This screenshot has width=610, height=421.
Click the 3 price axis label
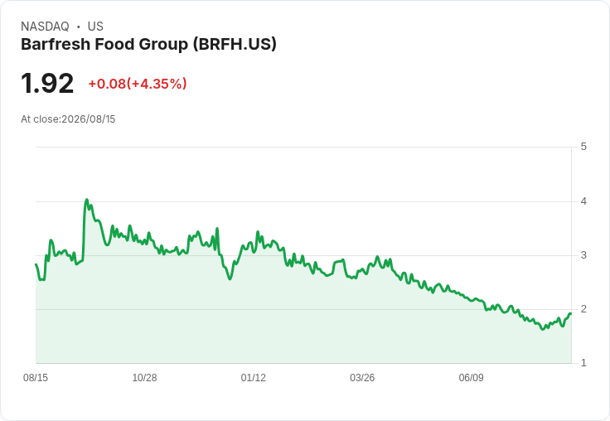coord(583,255)
